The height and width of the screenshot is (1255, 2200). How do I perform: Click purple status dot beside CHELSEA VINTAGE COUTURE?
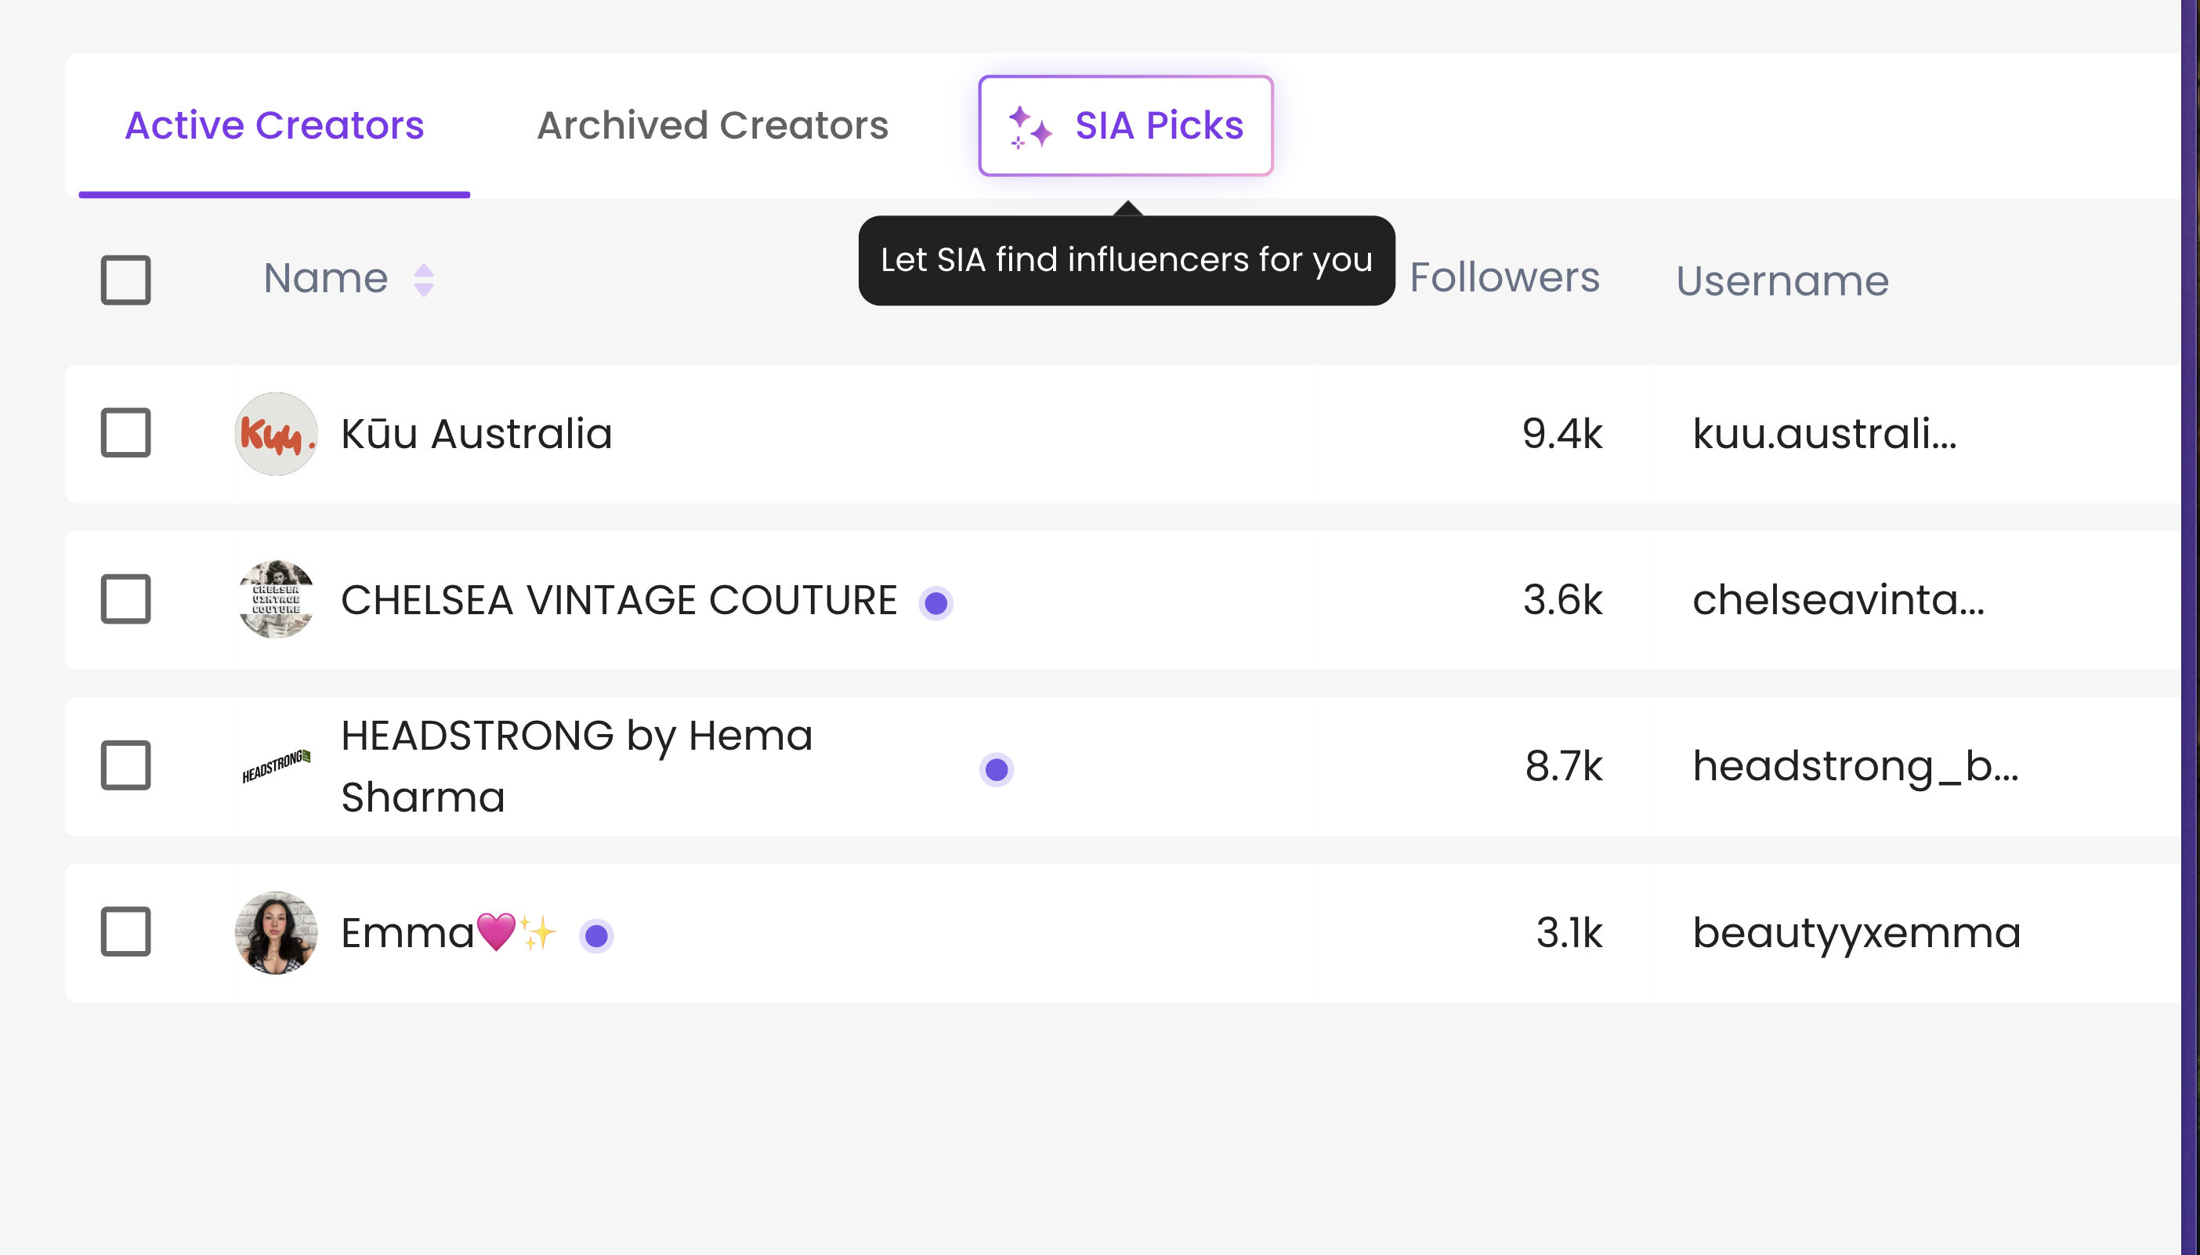[x=935, y=602]
